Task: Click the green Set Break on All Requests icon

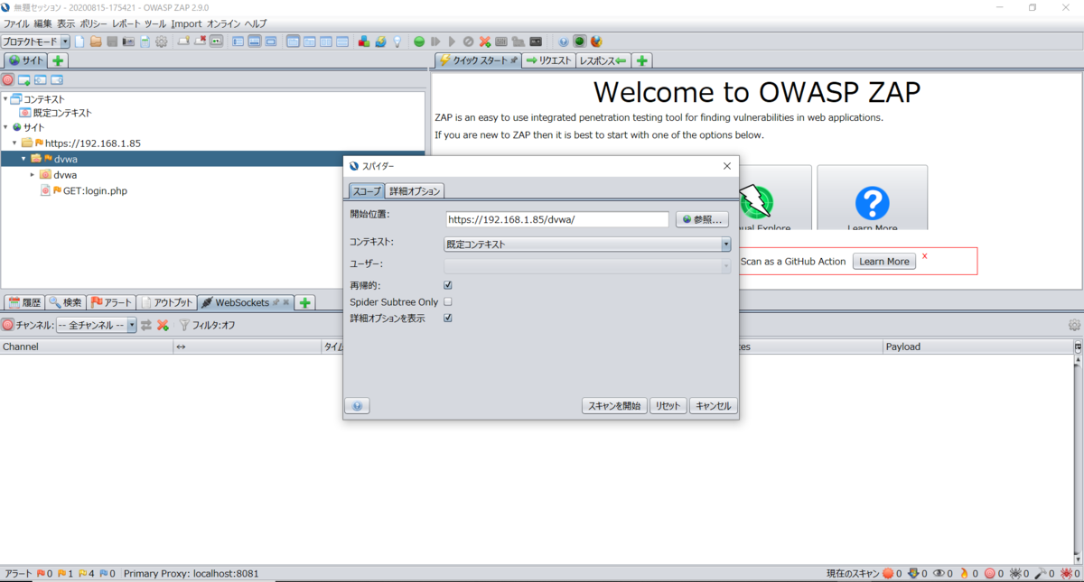Action: coord(419,42)
